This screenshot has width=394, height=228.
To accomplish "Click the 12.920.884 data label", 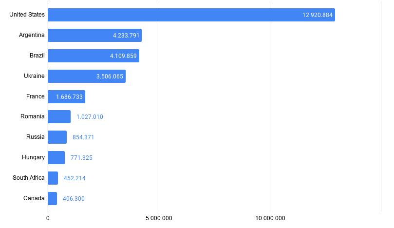I will (317, 15).
